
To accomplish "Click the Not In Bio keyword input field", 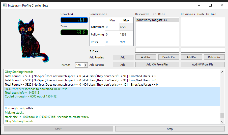I will click(203, 50).
